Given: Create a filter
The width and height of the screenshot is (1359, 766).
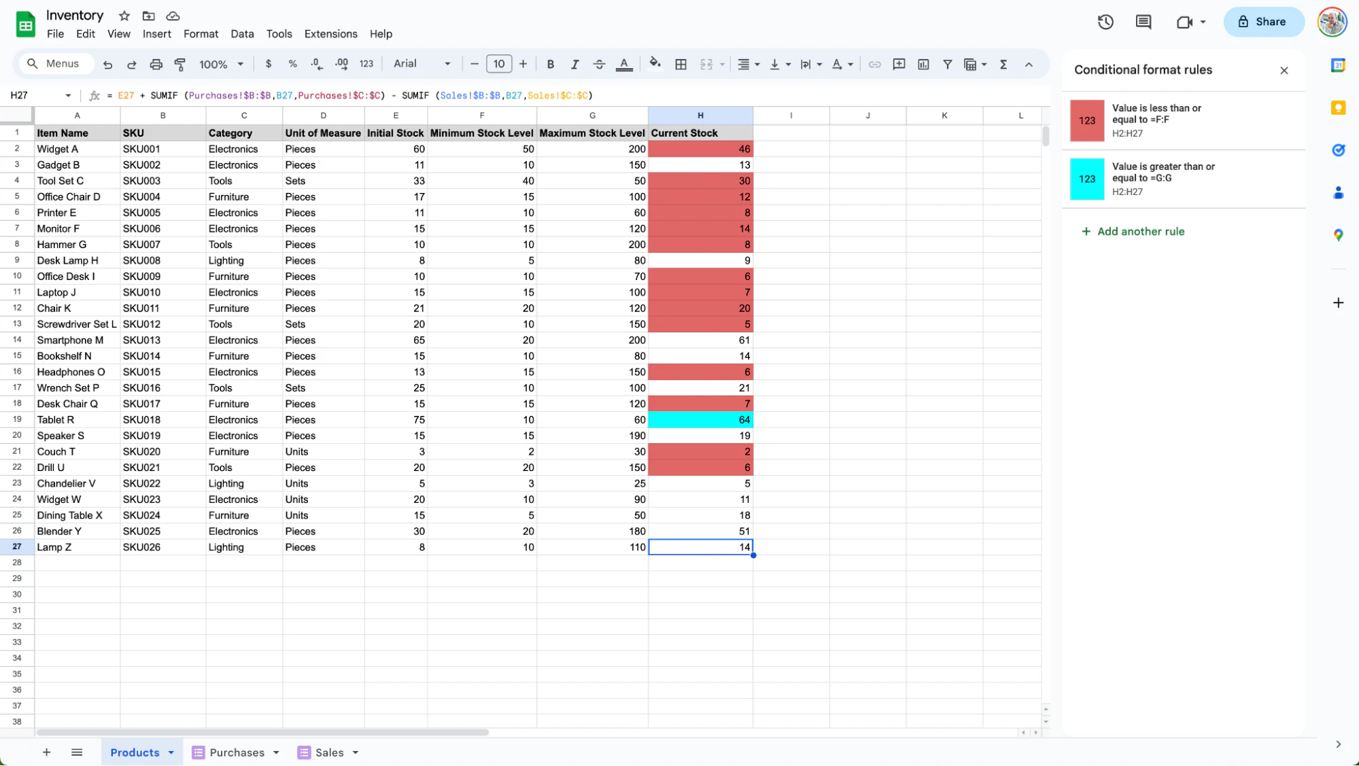Looking at the screenshot, I should coord(947,64).
